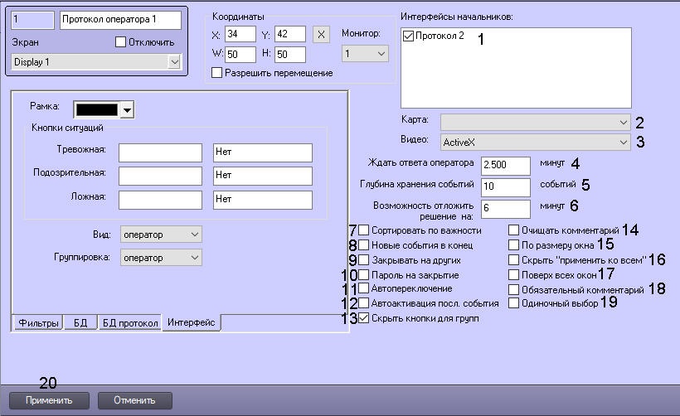680x416 pixels.
Task: Select the БД tab
Action: (x=81, y=323)
